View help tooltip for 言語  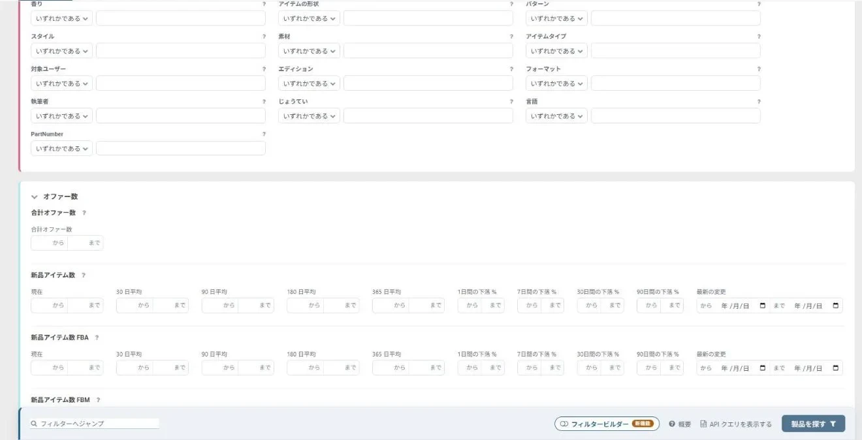click(x=759, y=102)
